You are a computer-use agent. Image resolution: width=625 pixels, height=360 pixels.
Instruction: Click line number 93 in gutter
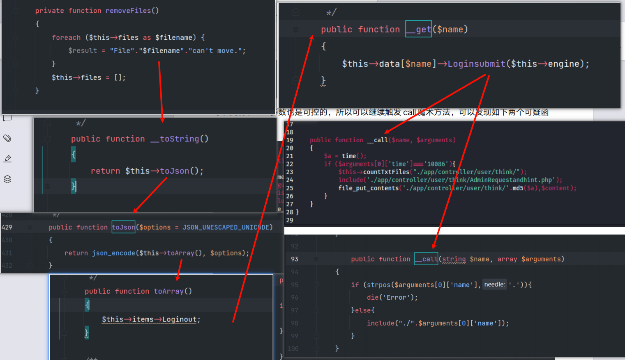click(x=295, y=259)
